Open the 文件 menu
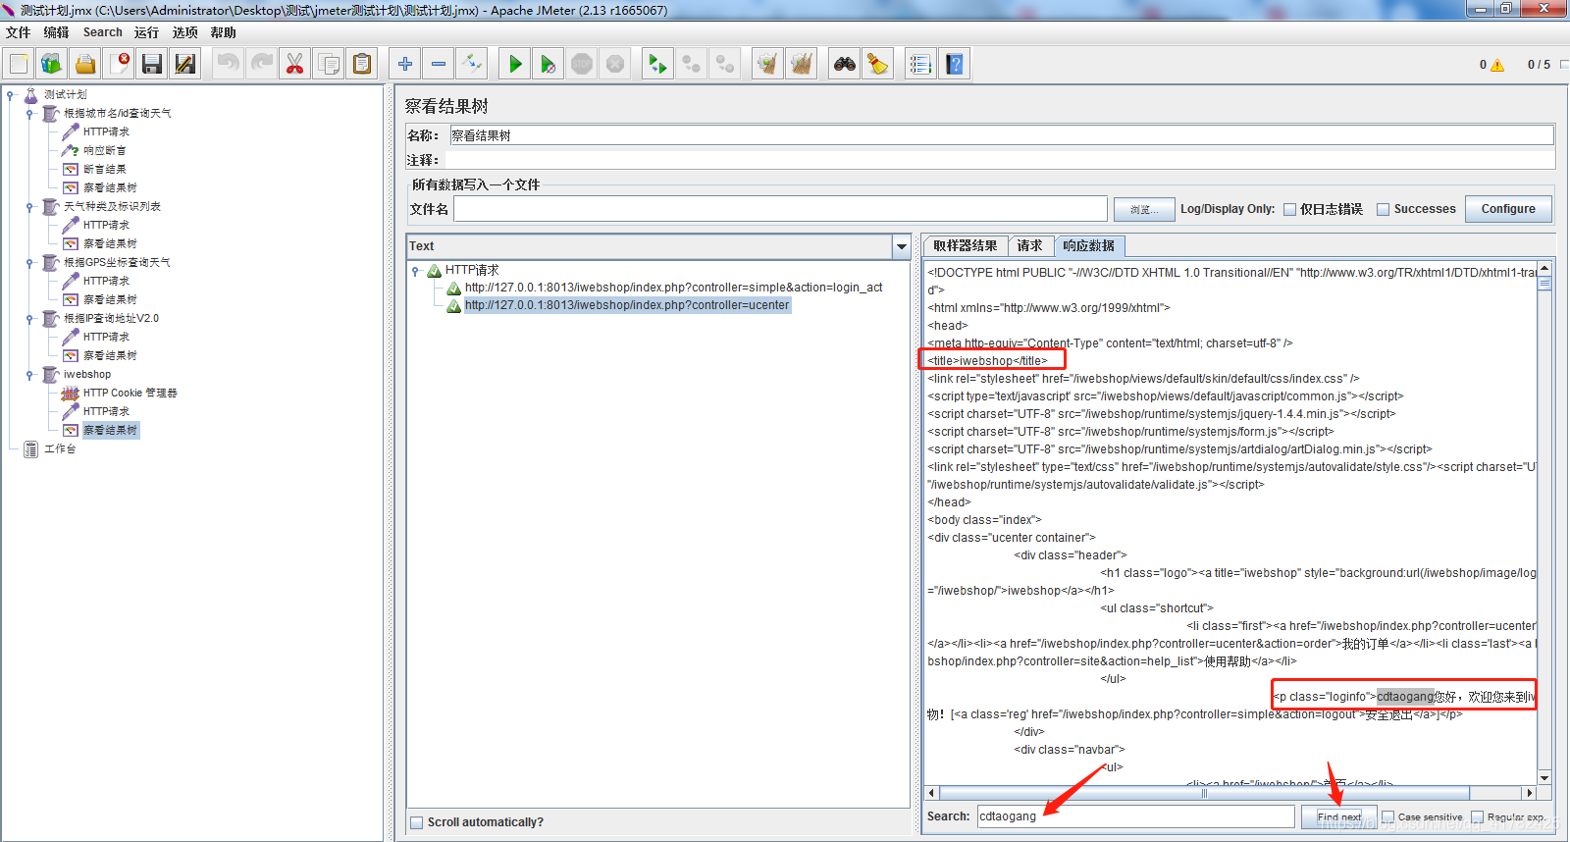1570x842 pixels. [19, 32]
